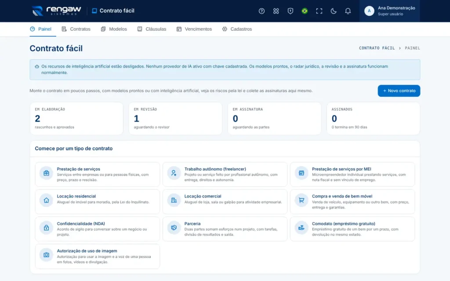Choose Autorização de uso de imagem card
The height and width of the screenshot is (281, 450).
[97, 256]
